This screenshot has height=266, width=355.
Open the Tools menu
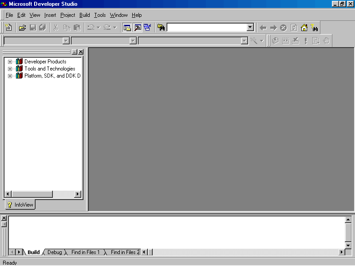100,15
